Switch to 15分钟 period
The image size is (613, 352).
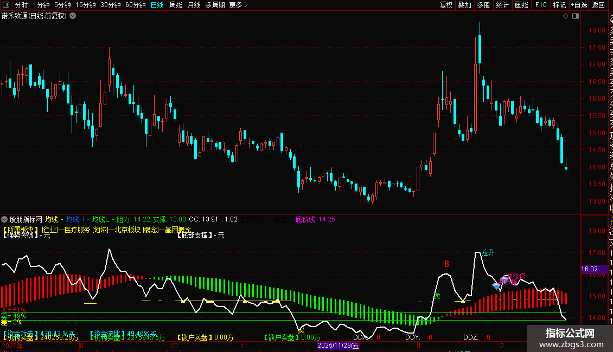pyautogui.click(x=86, y=5)
